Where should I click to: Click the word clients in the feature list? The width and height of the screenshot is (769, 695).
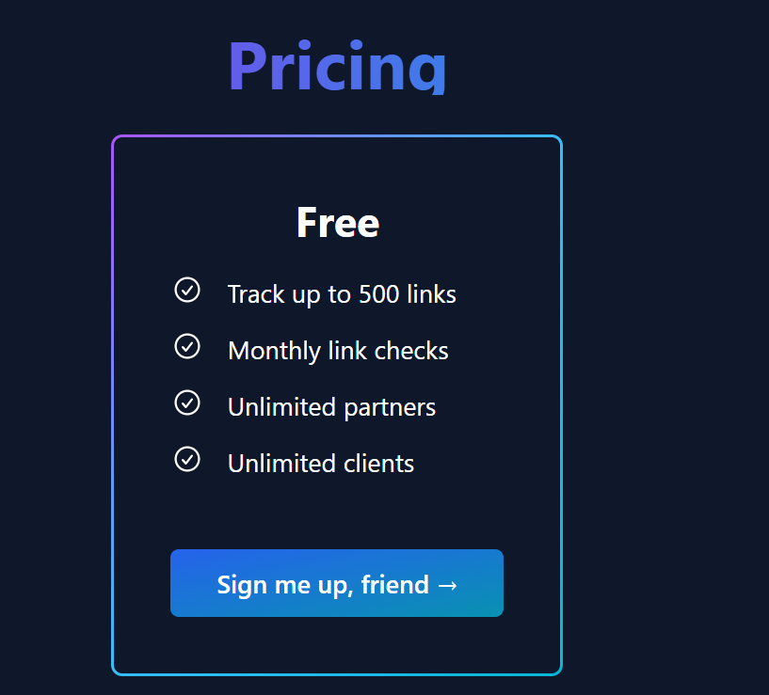380,464
